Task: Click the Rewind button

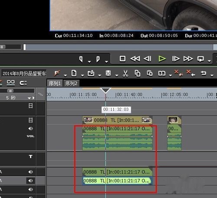Action: (135, 59)
